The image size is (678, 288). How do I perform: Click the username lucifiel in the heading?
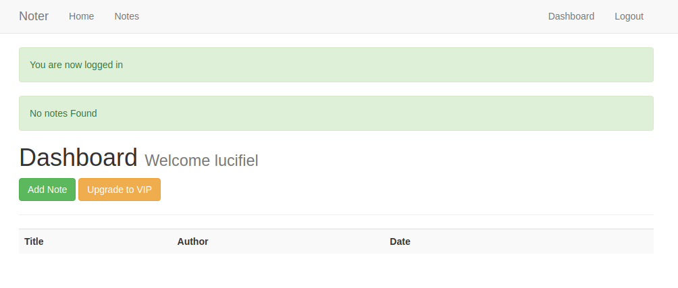click(x=236, y=161)
